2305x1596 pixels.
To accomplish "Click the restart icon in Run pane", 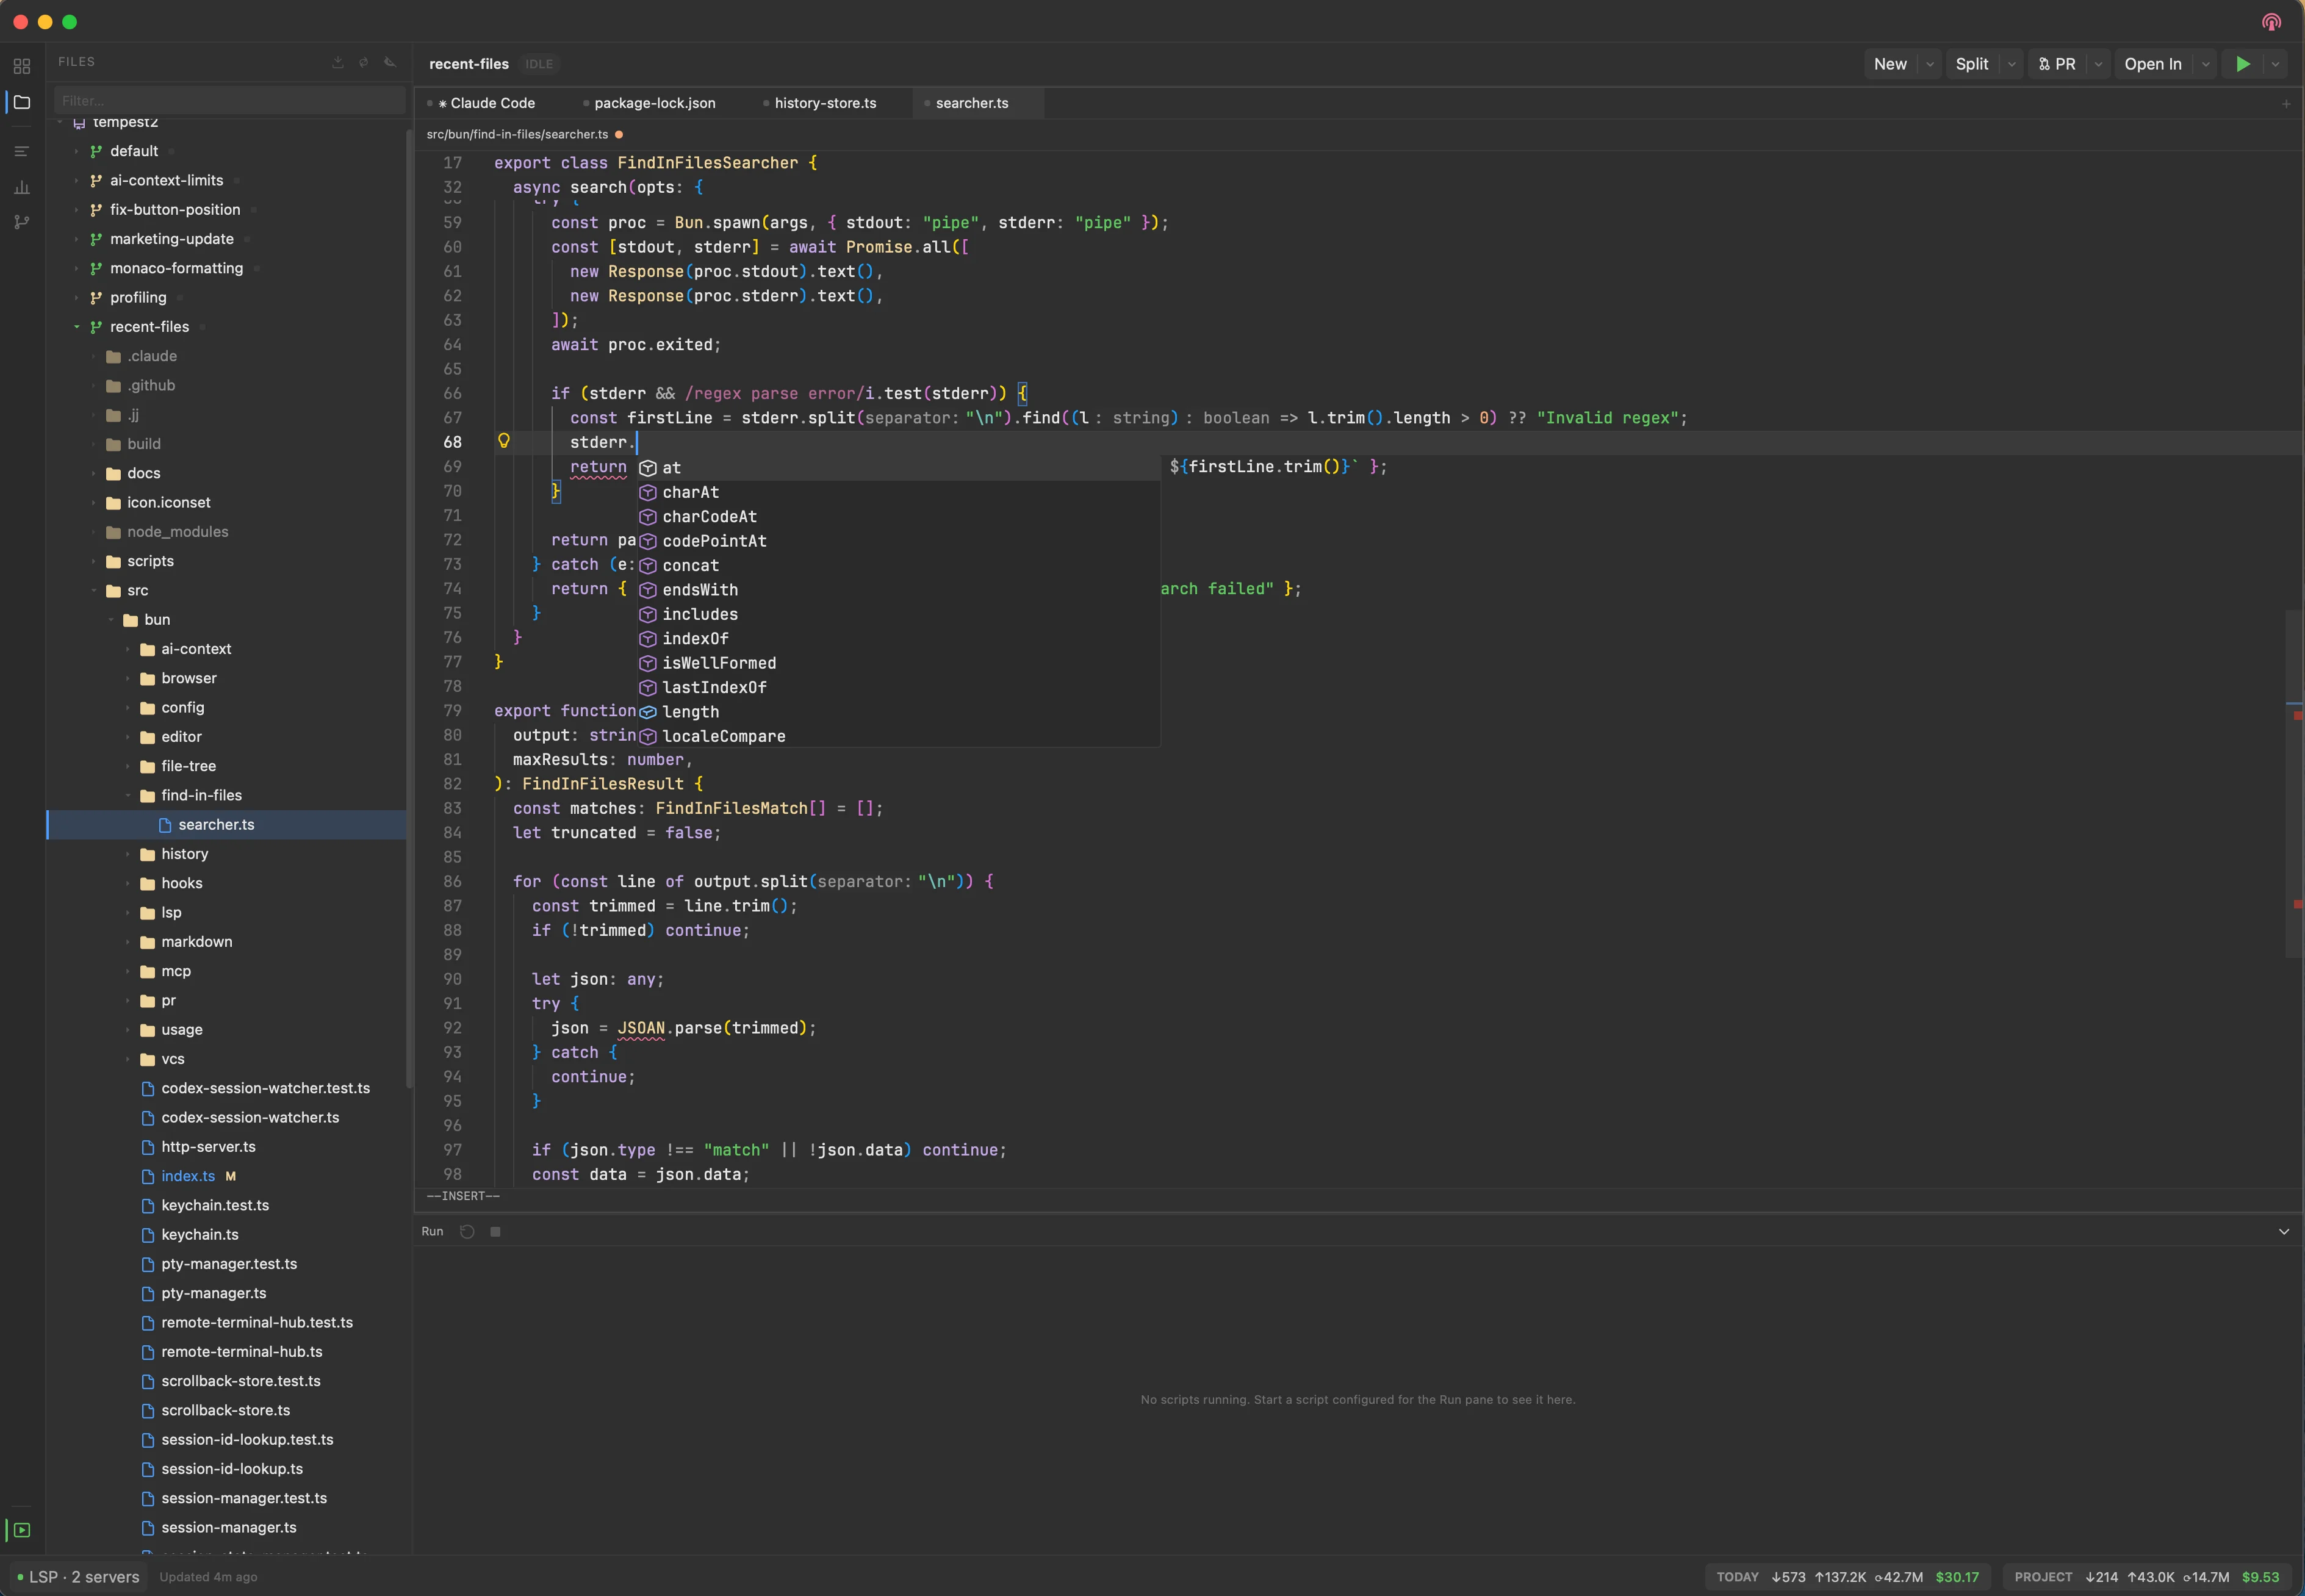I will pyautogui.click(x=467, y=1231).
